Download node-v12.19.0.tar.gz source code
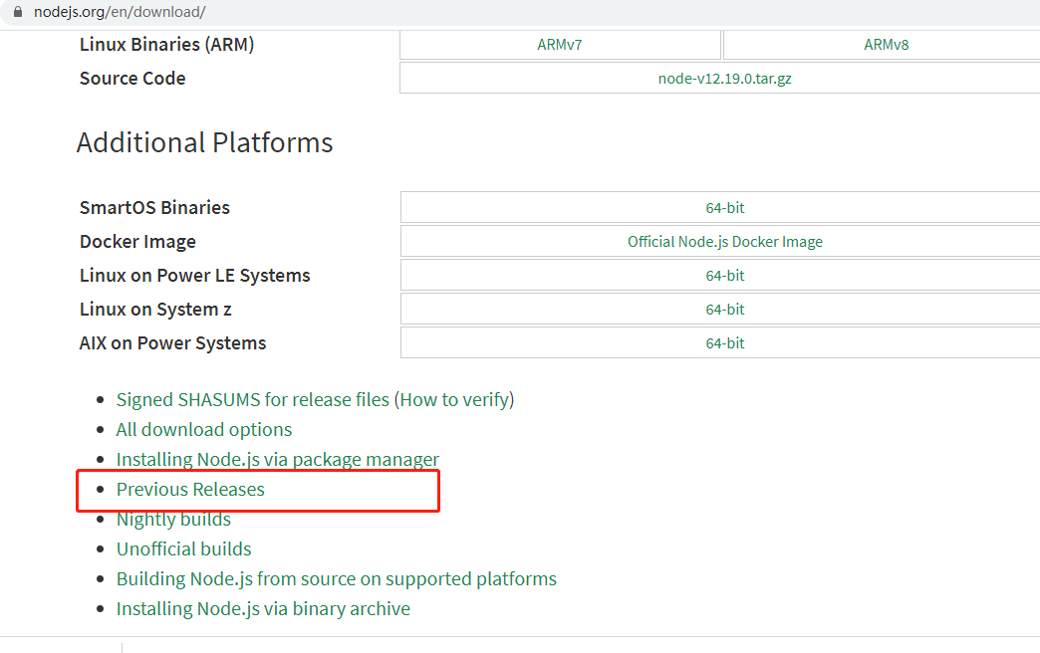This screenshot has width=1040, height=653. [725, 79]
